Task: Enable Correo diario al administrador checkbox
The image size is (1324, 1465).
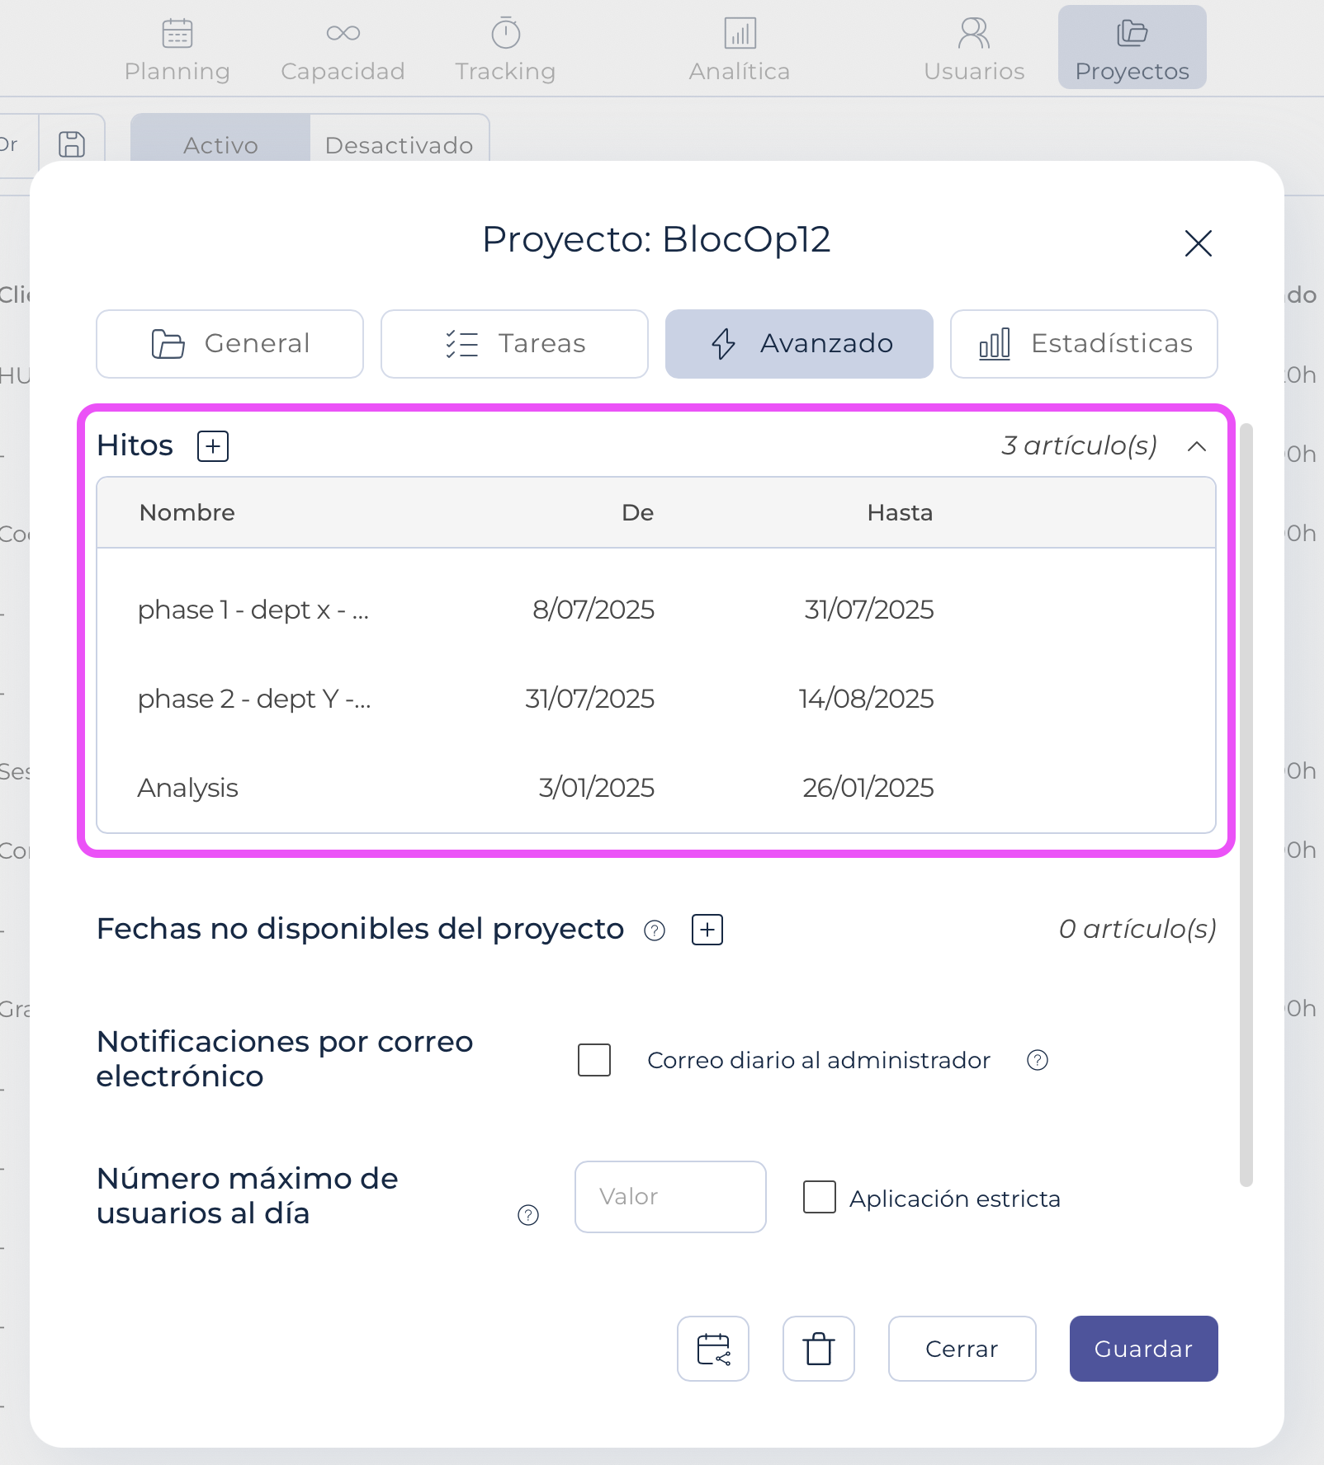Action: click(594, 1060)
